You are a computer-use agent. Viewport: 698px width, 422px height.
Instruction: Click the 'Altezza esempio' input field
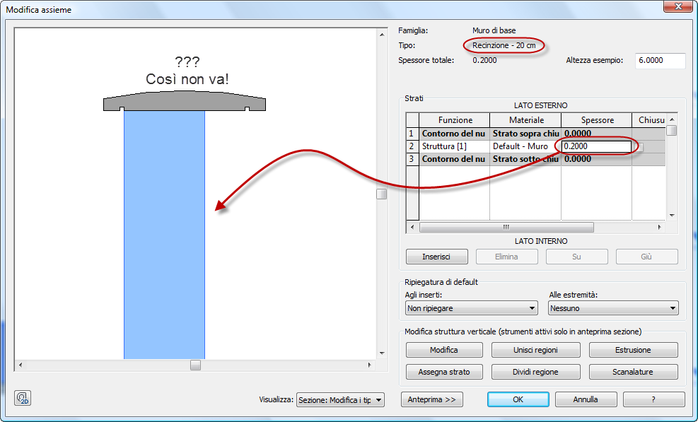(660, 61)
